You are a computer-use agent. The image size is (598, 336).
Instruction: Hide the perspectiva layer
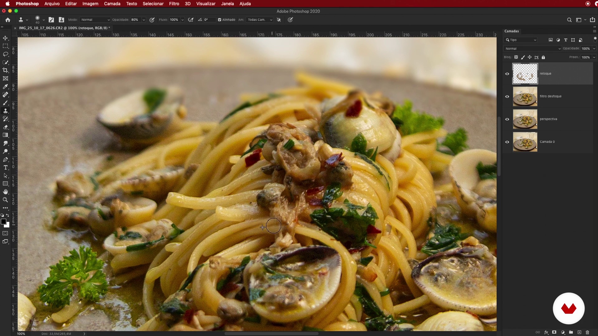(507, 119)
